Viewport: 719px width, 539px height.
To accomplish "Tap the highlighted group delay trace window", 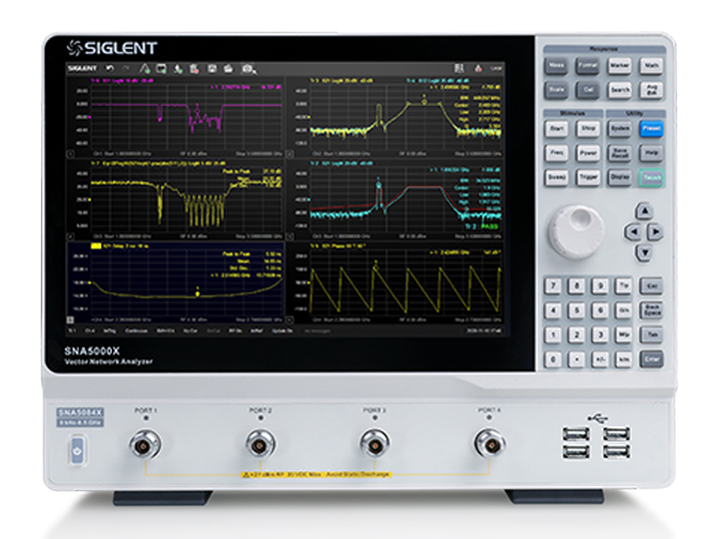I will click(x=176, y=282).
